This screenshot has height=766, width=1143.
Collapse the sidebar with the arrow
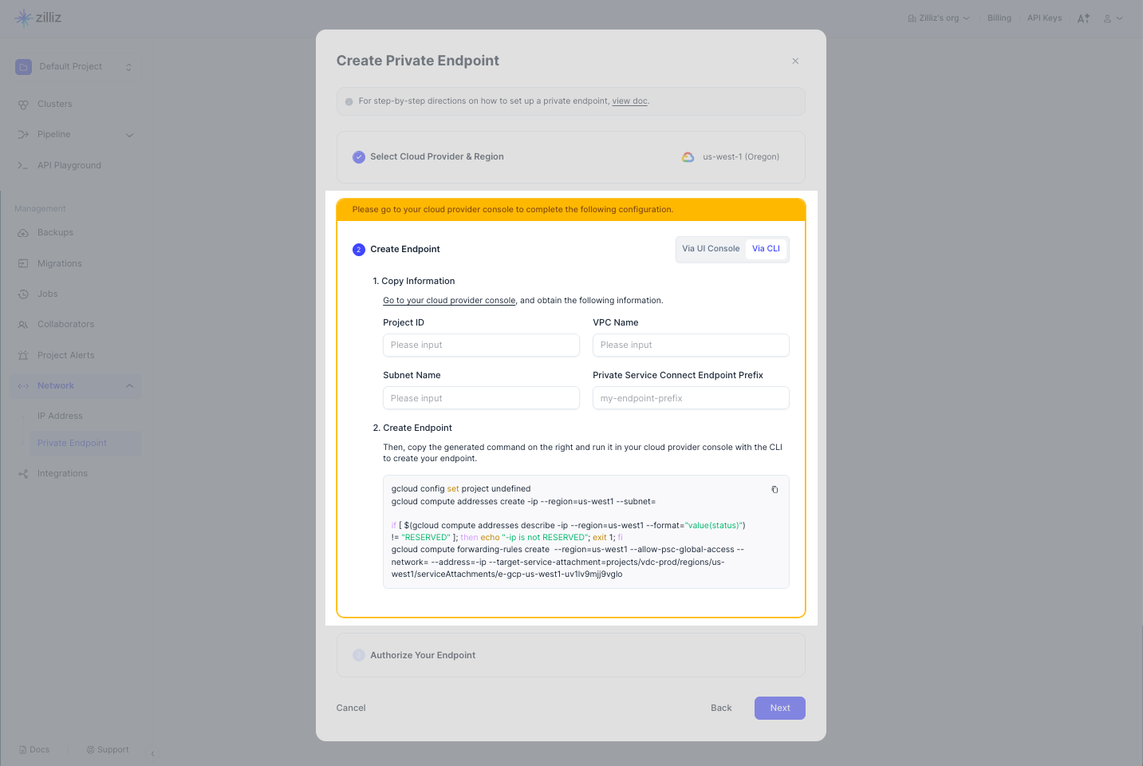[x=153, y=753]
